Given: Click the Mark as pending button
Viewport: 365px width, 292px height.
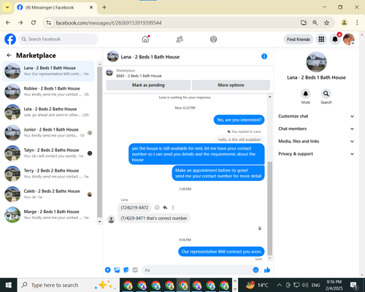Looking at the screenshot, I should point(148,85).
